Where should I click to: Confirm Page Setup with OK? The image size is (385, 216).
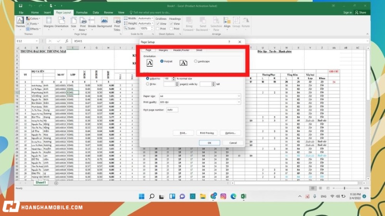209,143
